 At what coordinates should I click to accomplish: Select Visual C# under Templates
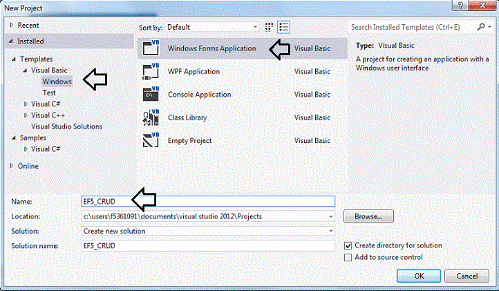coord(46,104)
